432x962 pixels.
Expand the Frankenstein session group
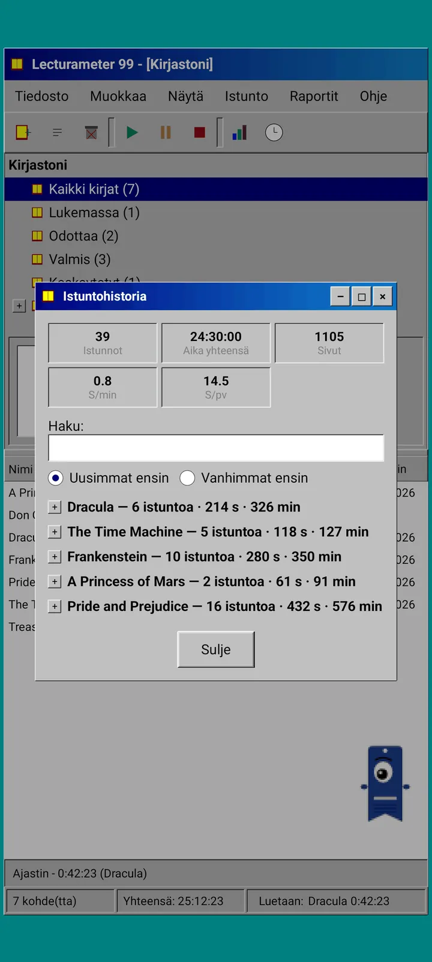55,557
